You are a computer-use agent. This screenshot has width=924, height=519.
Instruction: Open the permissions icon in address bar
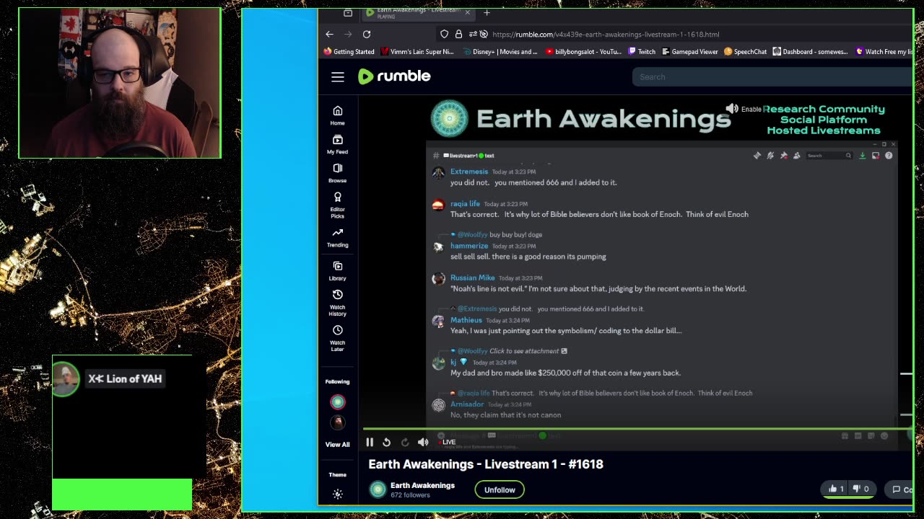[472, 34]
